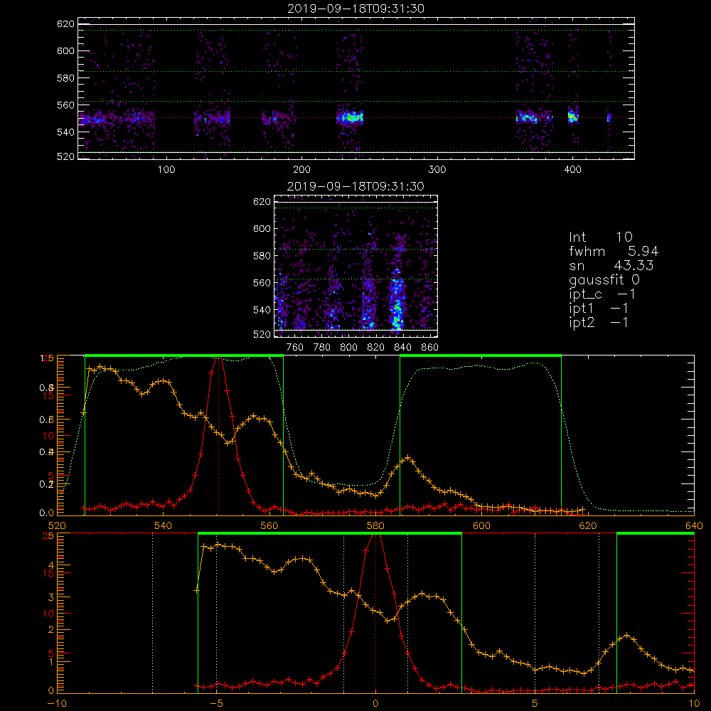This screenshot has width=711, height=711.
Task: Click the "Int 10" parameter text
Action: coord(601,237)
